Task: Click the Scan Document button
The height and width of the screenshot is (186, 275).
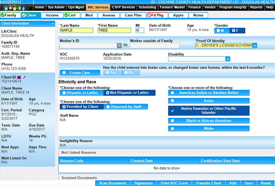Action: pos(112,183)
